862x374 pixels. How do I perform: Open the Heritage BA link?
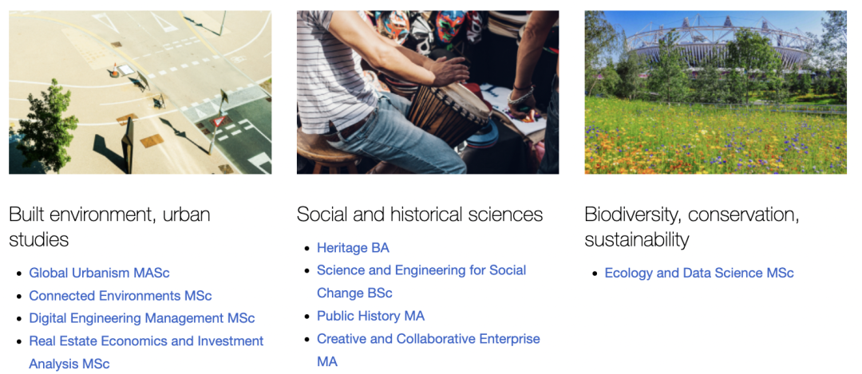click(353, 248)
